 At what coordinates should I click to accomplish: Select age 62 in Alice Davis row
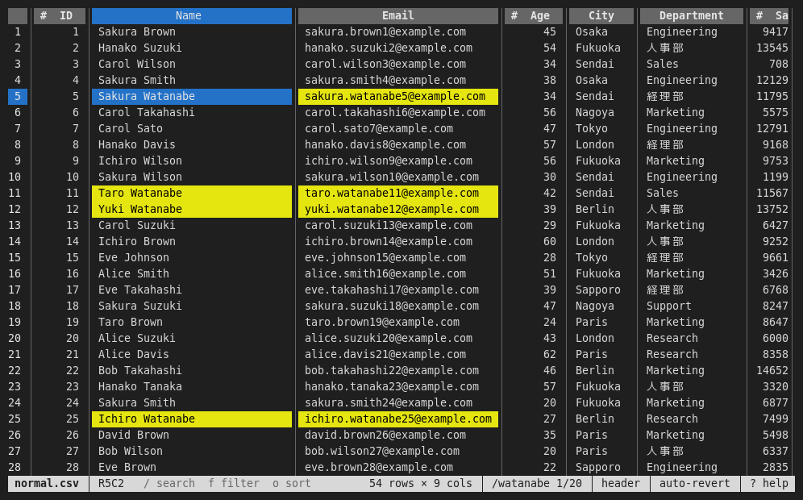click(x=534, y=355)
